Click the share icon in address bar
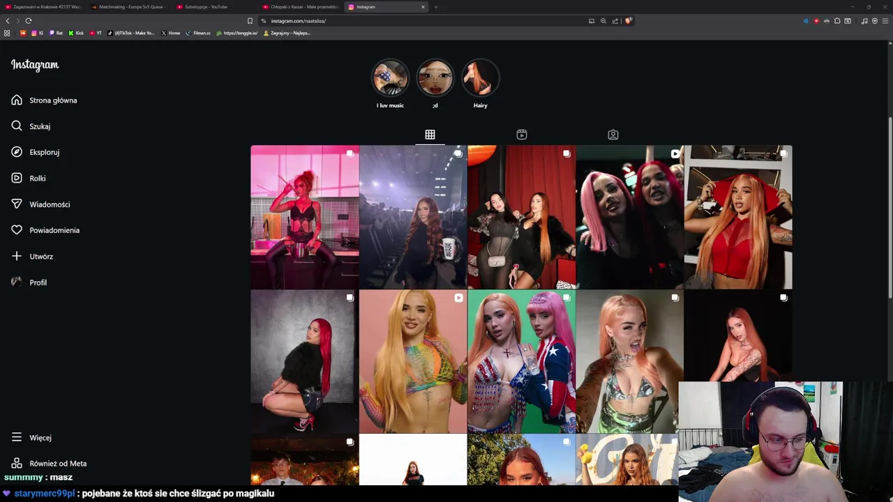 click(615, 21)
